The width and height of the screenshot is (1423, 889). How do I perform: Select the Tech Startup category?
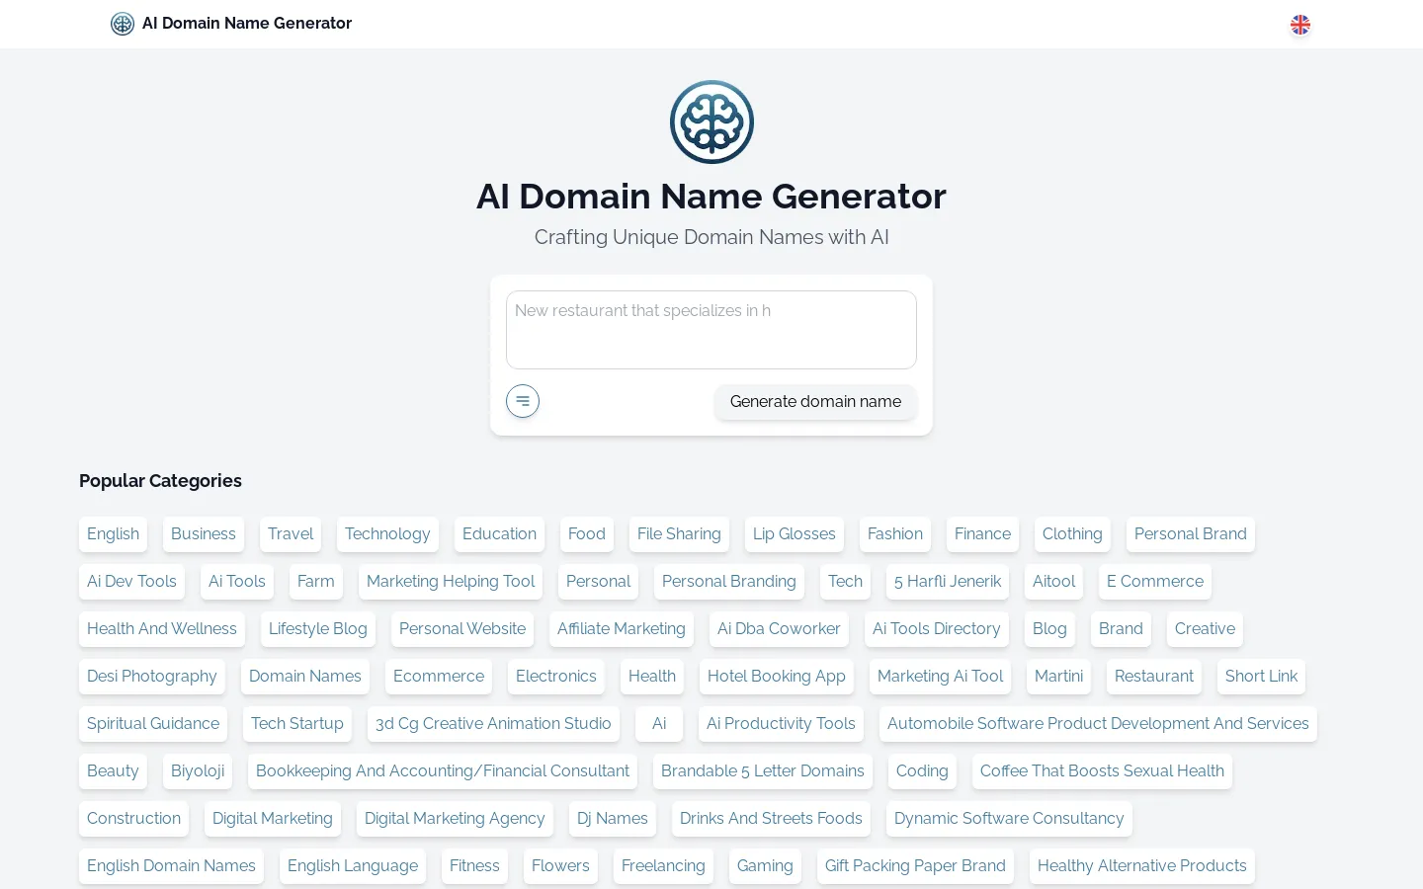296,724
